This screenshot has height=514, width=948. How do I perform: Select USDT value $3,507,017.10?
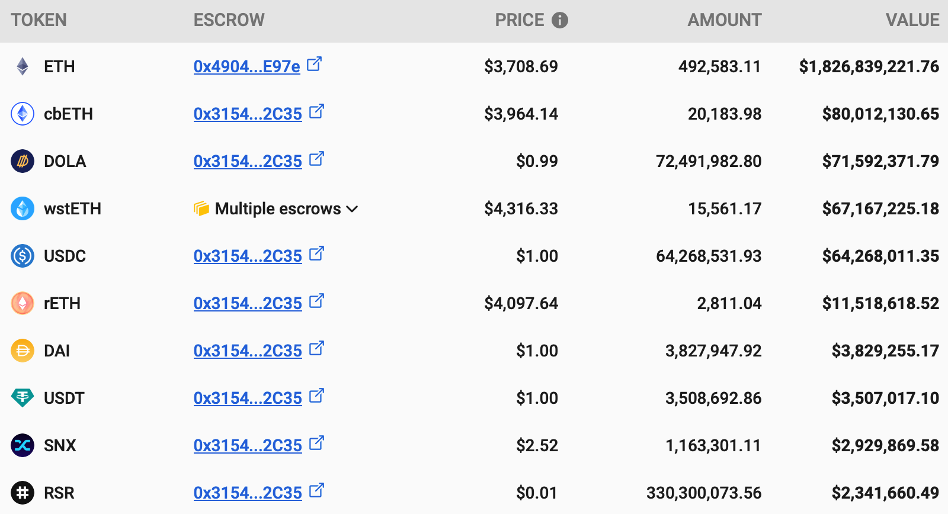point(886,398)
